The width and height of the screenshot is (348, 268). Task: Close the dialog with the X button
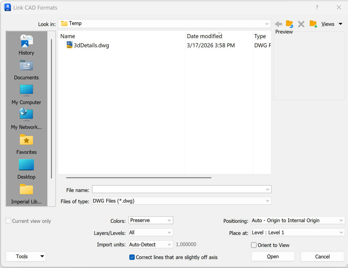[x=339, y=7]
